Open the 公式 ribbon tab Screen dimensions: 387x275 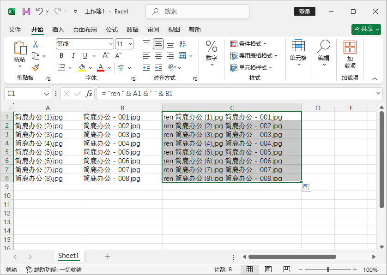[111, 30]
